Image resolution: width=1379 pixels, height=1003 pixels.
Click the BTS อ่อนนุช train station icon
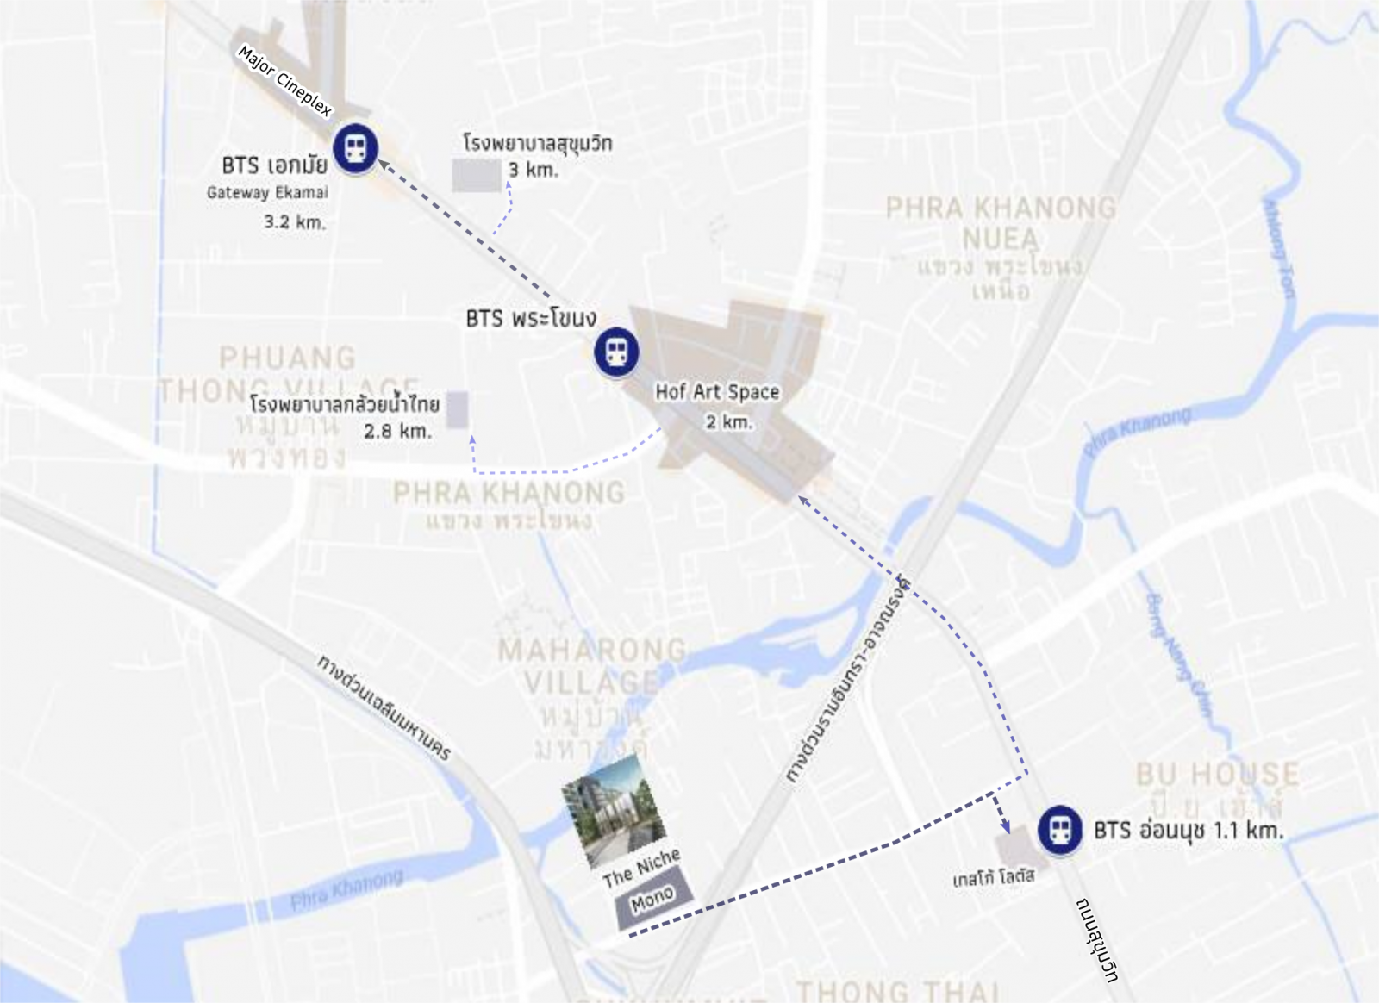click(1060, 830)
